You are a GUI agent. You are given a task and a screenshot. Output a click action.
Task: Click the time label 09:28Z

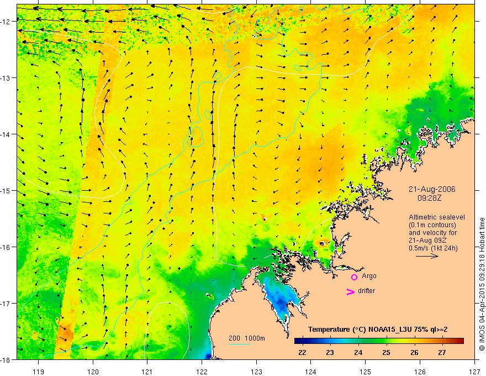click(429, 198)
